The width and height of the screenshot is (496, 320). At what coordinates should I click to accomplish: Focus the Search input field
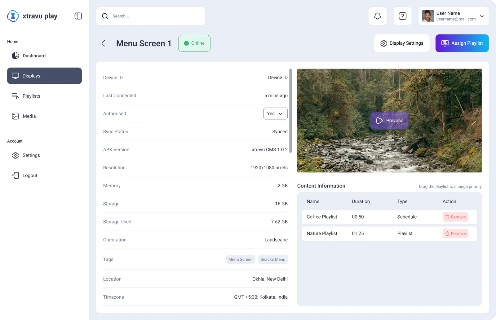pyautogui.click(x=150, y=16)
